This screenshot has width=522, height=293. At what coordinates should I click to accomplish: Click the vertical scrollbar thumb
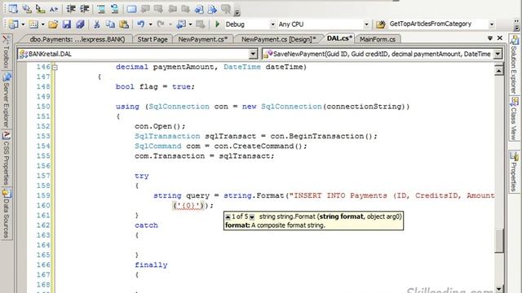click(x=498, y=241)
